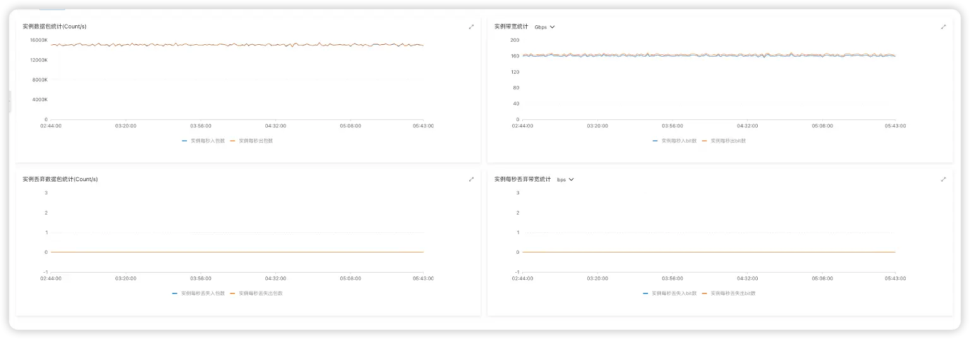Expand the 实例丢弃数据包统计 chart to fullscreen
The height and width of the screenshot is (339, 970).
(x=471, y=179)
